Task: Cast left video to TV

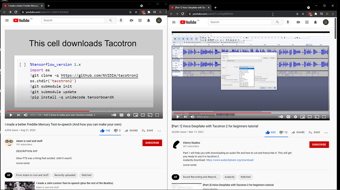Action: point(150,115)
